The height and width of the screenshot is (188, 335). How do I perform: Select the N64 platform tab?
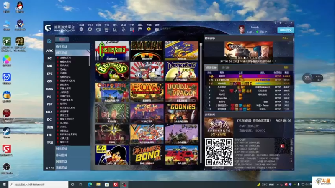pos(49,112)
